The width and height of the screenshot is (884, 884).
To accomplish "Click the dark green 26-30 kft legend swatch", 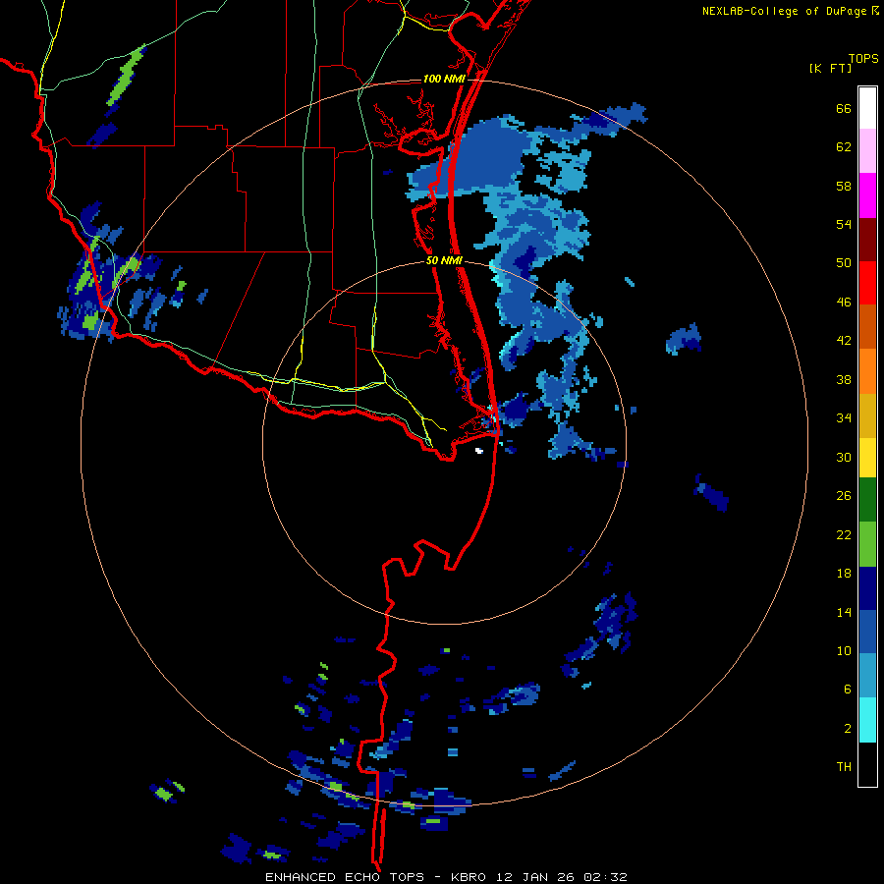I will coord(867,500).
